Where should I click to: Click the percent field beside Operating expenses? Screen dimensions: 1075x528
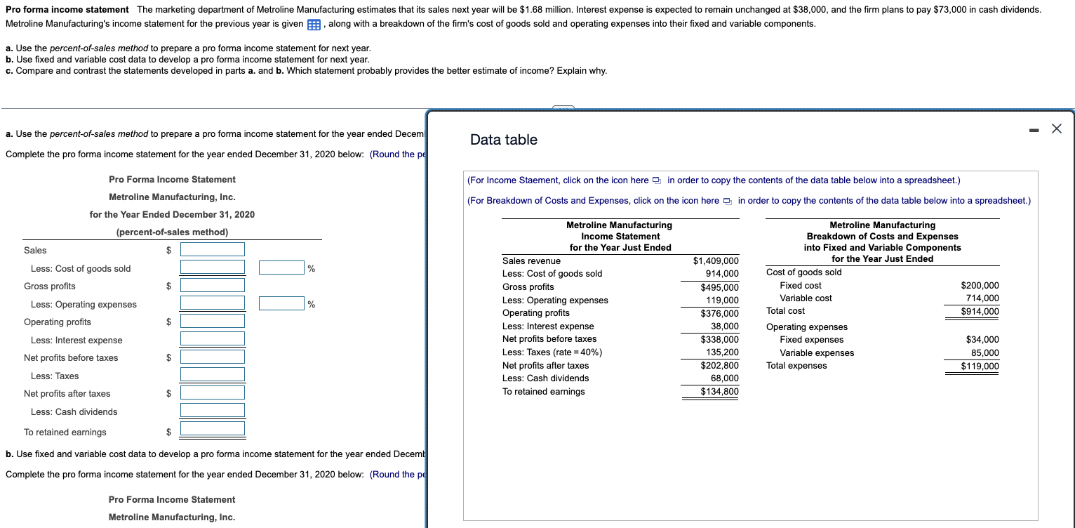(281, 303)
